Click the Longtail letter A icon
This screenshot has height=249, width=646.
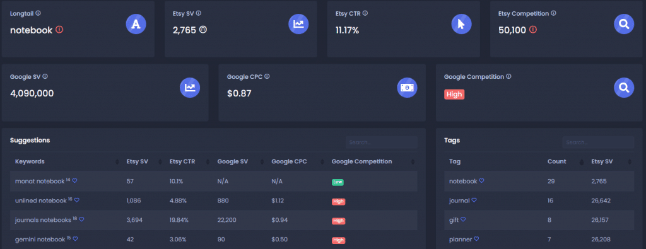(136, 24)
